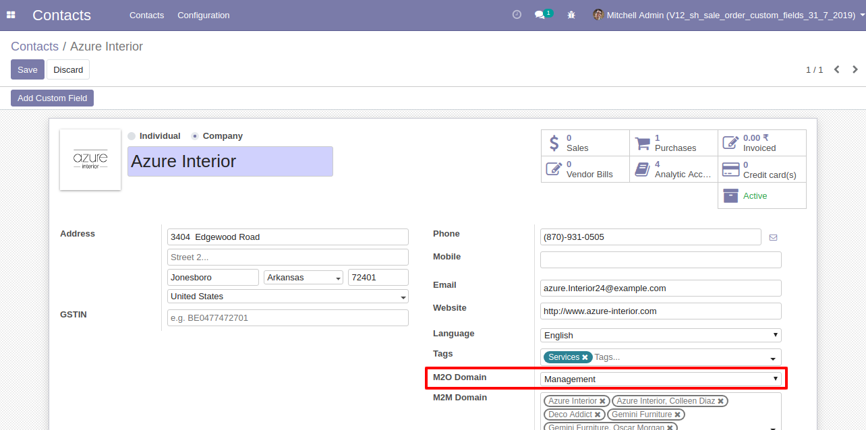Go to next record arrow
This screenshot has height=430, width=866.
pyautogui.click(x=855, y=69)
